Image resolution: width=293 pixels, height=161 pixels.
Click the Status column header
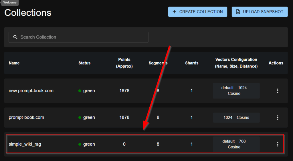point(84,63)
